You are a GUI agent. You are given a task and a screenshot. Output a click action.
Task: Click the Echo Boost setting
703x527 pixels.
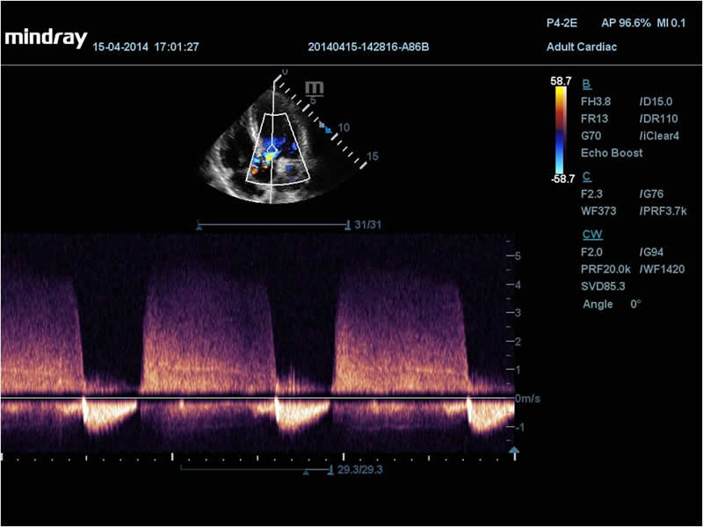coord(612,153)
